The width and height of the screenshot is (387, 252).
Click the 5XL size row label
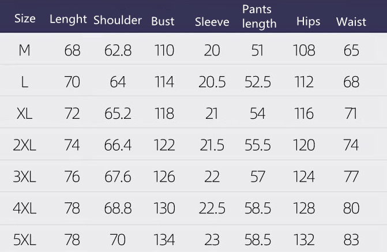(x=24, y=239)
